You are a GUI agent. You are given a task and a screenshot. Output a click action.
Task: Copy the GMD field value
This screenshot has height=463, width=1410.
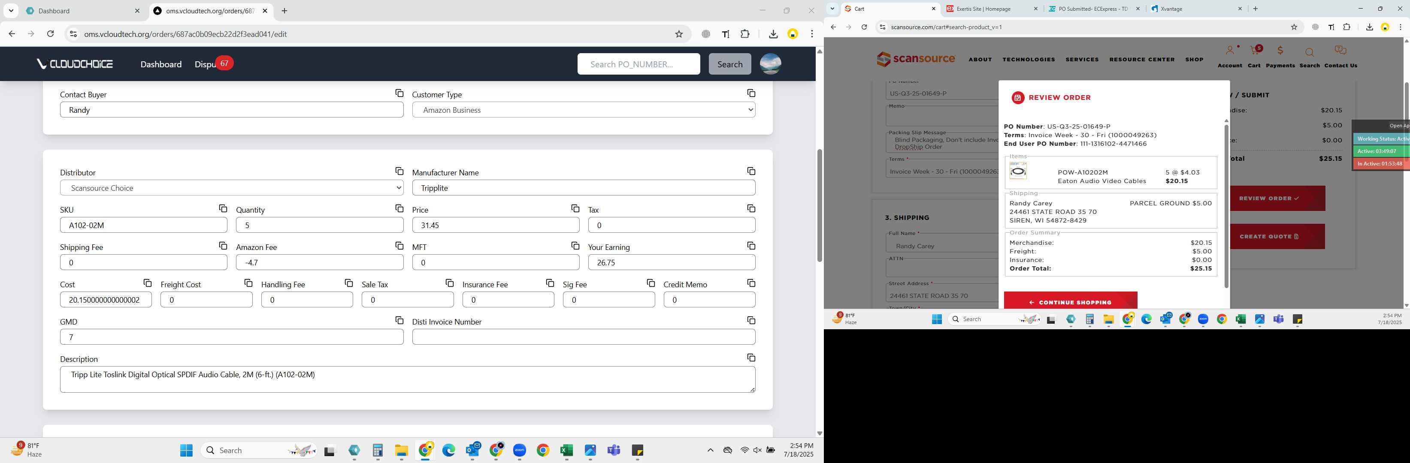point(399,320)
